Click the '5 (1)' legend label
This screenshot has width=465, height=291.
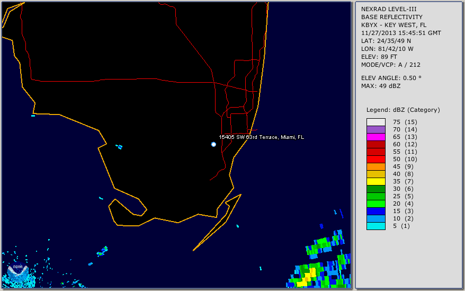[x=401, y=226]
